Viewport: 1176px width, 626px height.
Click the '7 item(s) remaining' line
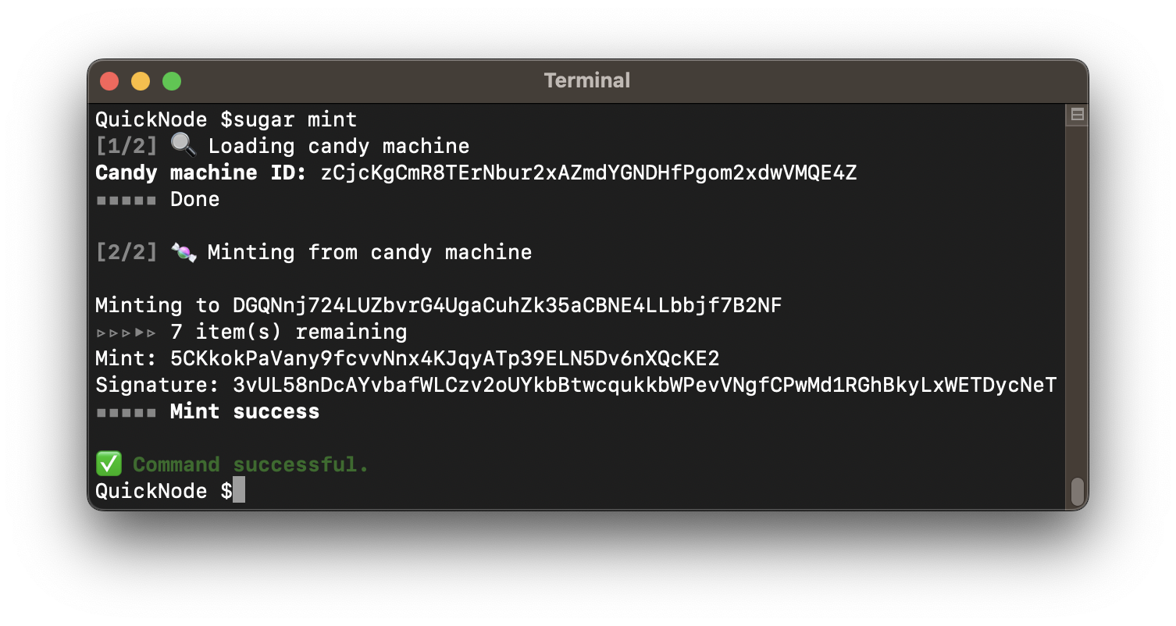point(288,332)
